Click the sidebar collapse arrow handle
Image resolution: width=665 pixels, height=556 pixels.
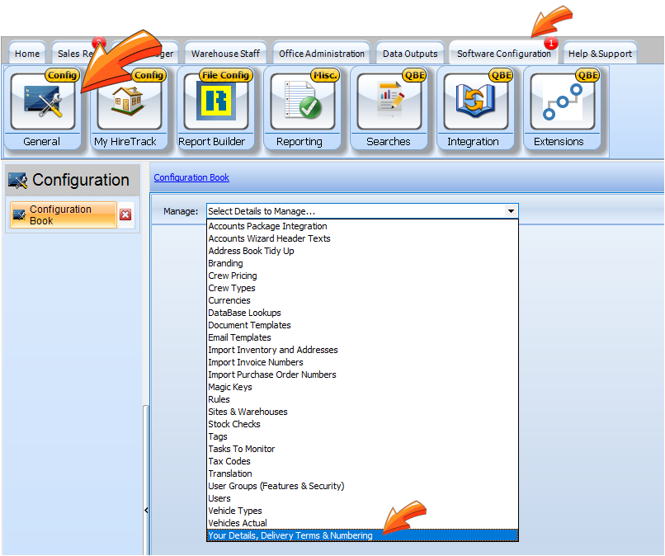(146, 511)
